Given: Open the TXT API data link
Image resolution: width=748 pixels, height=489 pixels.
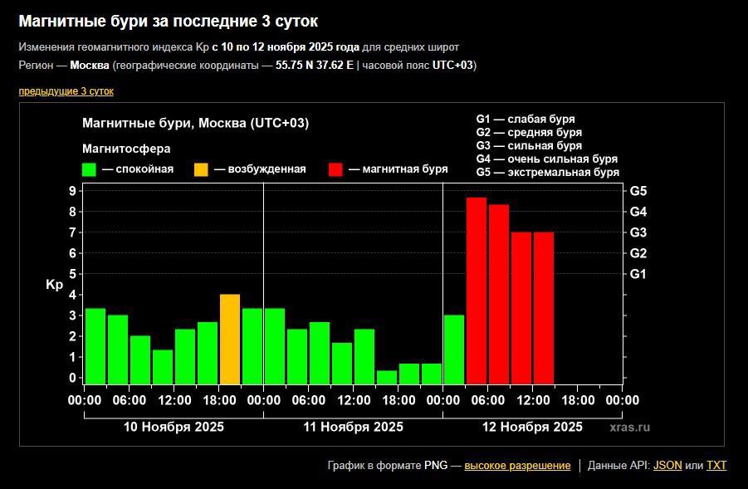Looking at the screenshot, I should [716, 466].
